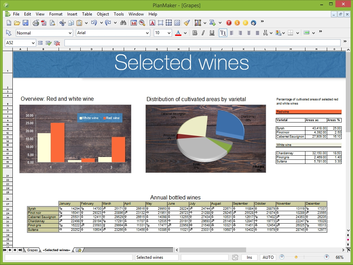
Task: Select the object arrow pointer tool
Action: pos(9,33)
